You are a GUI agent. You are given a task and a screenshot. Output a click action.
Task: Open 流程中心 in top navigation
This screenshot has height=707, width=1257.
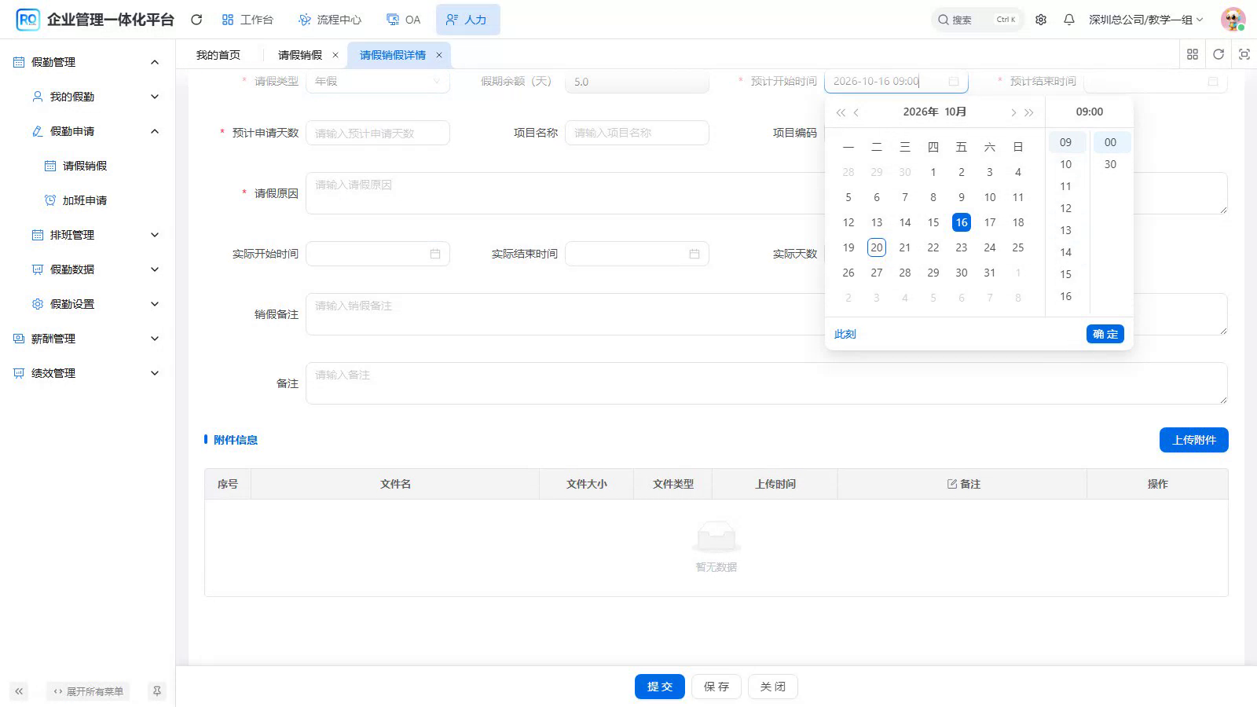(330, 20)
